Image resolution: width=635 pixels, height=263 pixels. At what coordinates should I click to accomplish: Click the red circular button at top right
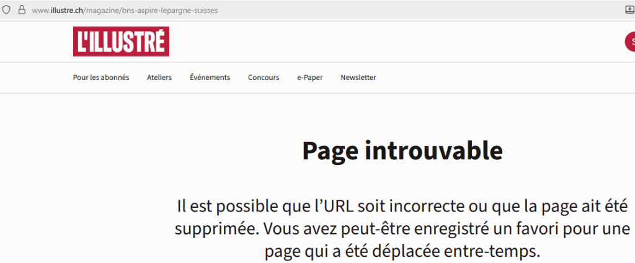tap(630, 42)
